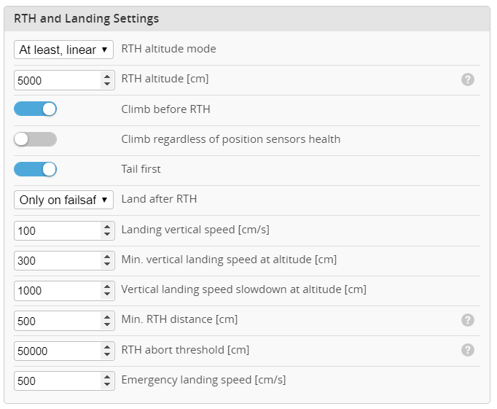Increase Min. RTH distance with up arrow
Screen dimensions: 497x409
107,316
